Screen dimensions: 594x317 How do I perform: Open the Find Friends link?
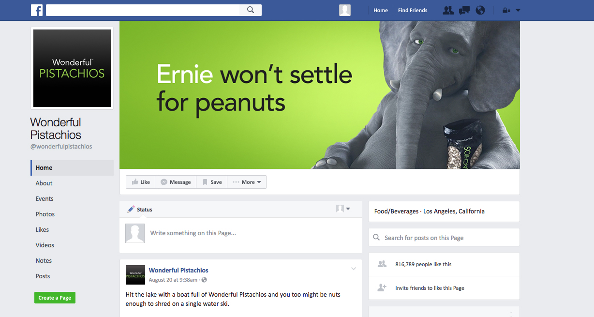[x=413, y=10]
